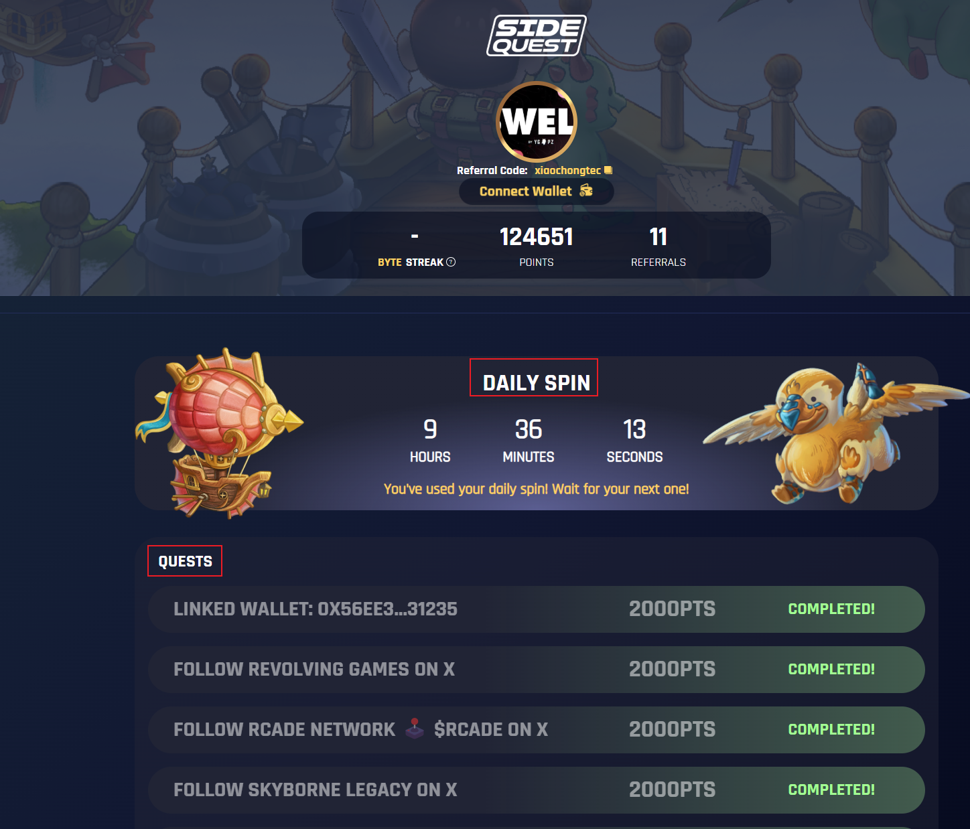Copy referral code using the yellow copy icon
The image size is (970, 829).
click(x=608, y=170)
